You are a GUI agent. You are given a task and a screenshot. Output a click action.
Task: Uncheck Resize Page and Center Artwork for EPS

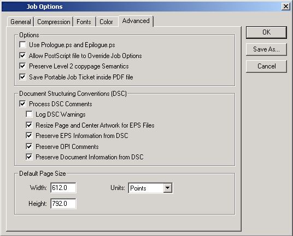point(29,125)
